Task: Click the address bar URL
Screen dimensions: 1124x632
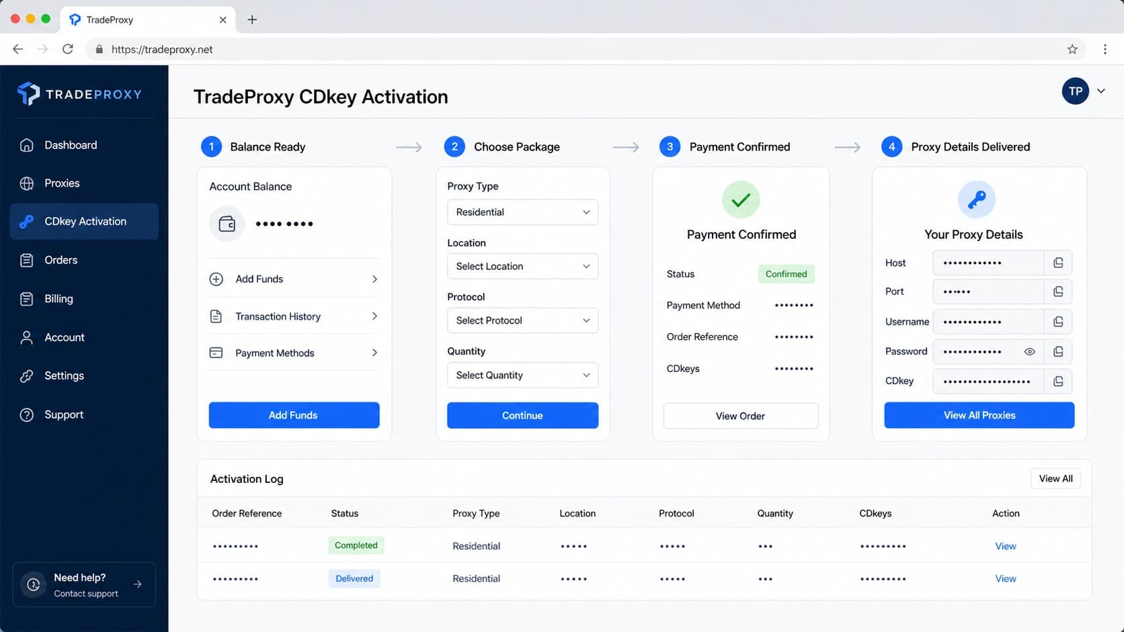Action: pyautogui.click(x=162, y=49)
